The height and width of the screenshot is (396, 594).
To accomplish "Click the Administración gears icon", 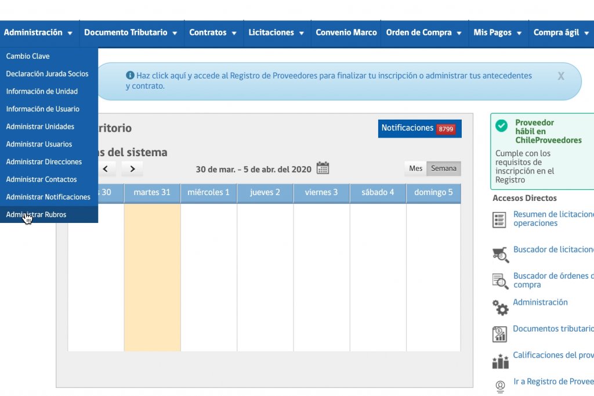I will coord(500,307).
